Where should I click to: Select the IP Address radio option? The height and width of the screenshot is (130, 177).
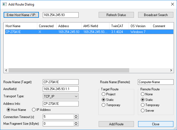pyautogui.click(x=41, y=110)
